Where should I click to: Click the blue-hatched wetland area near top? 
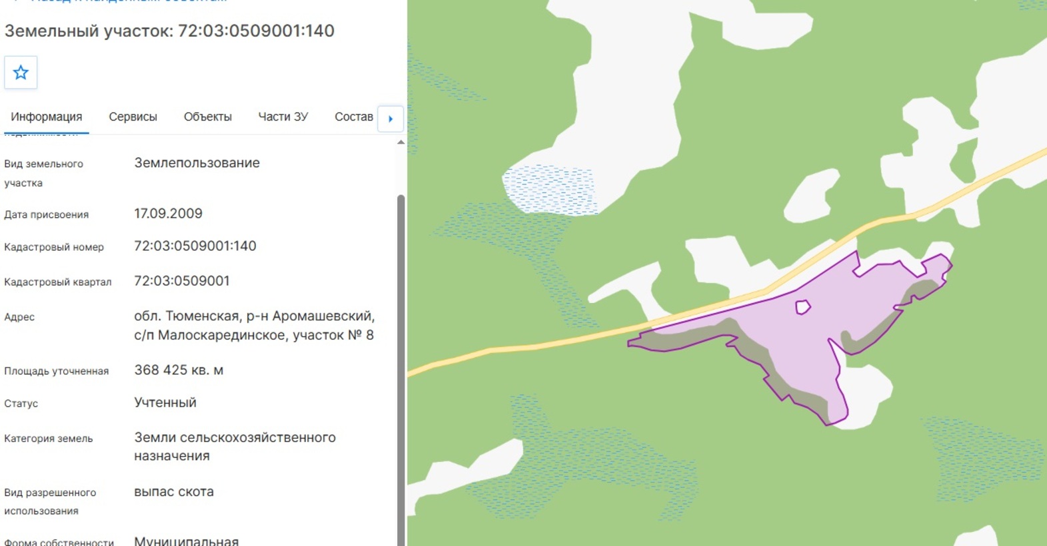pyautogui.click(x=548, y=190)
